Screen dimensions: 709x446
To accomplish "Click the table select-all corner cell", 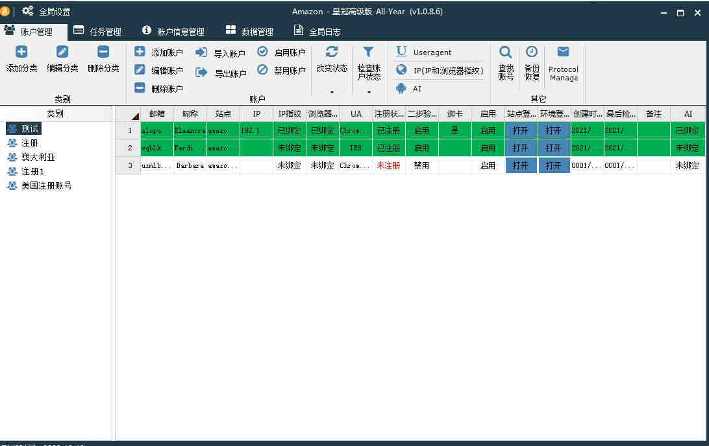I will tap(129, 113).
